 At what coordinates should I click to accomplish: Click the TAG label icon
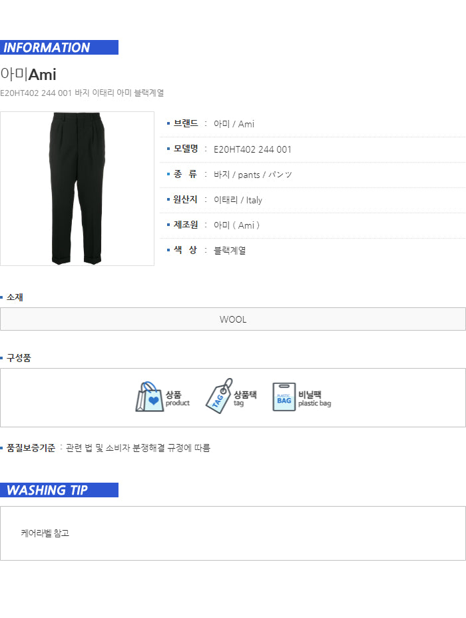click(x=219, y=396)
